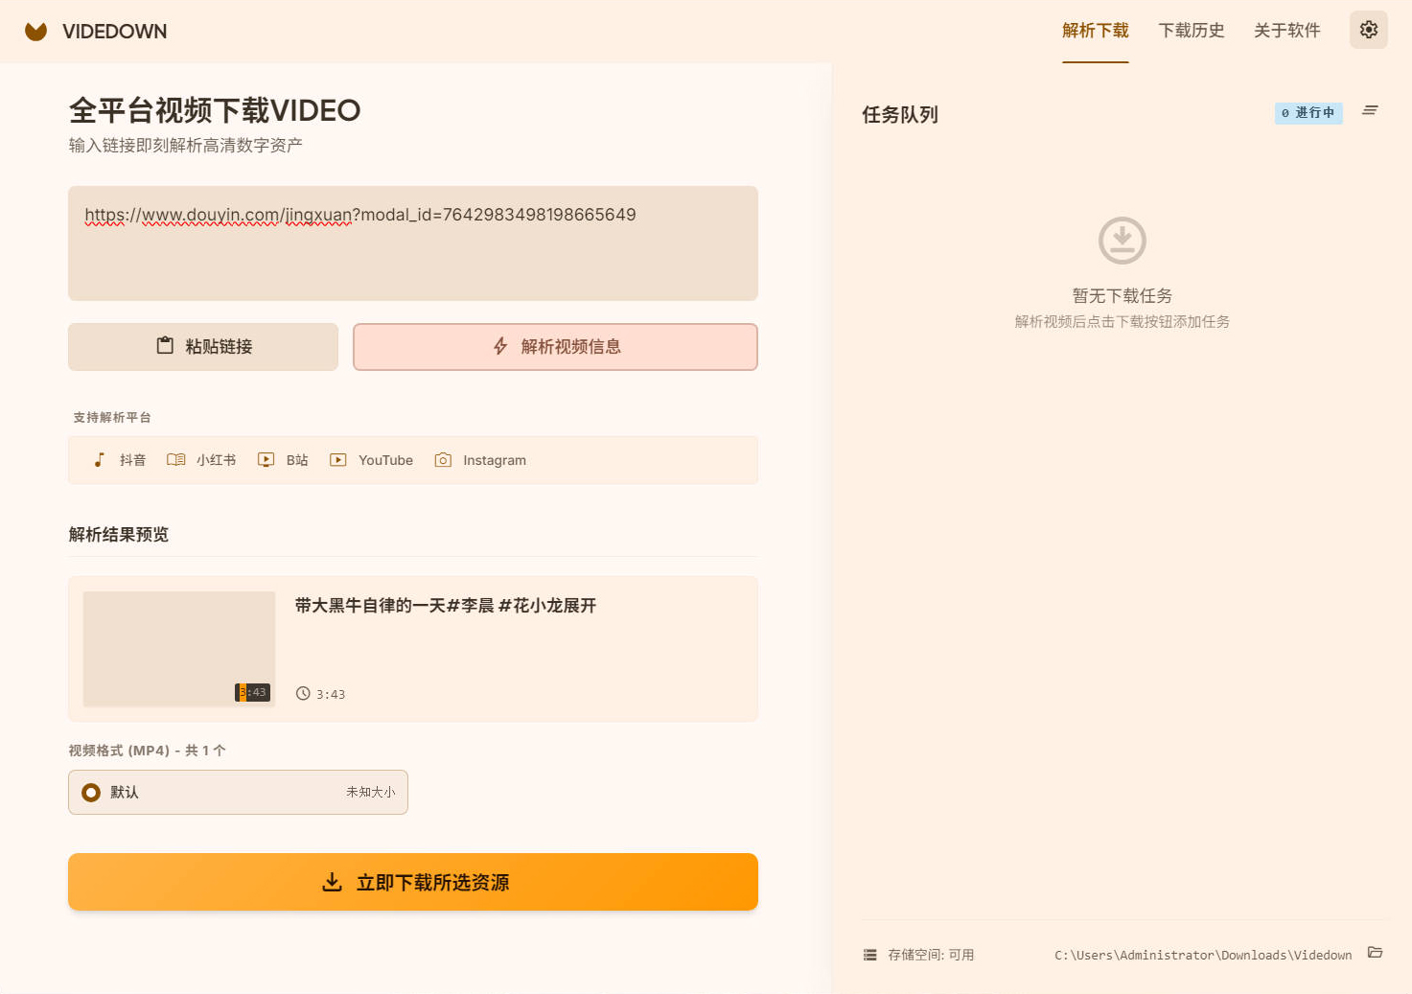Click the clipboard icon in paste button

[165, 345]
